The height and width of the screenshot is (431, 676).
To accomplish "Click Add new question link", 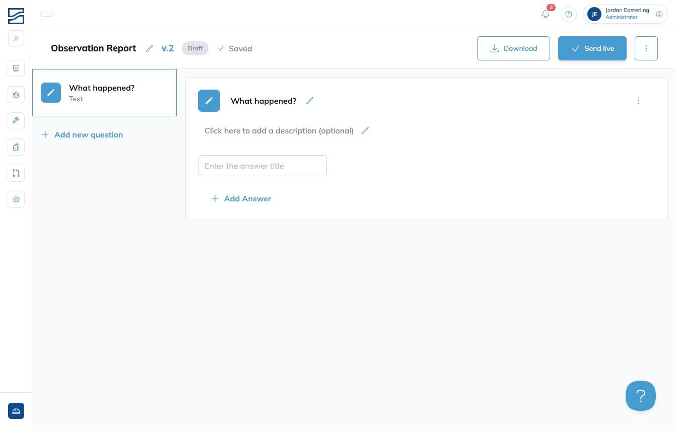I will click(x=82, y=134).
